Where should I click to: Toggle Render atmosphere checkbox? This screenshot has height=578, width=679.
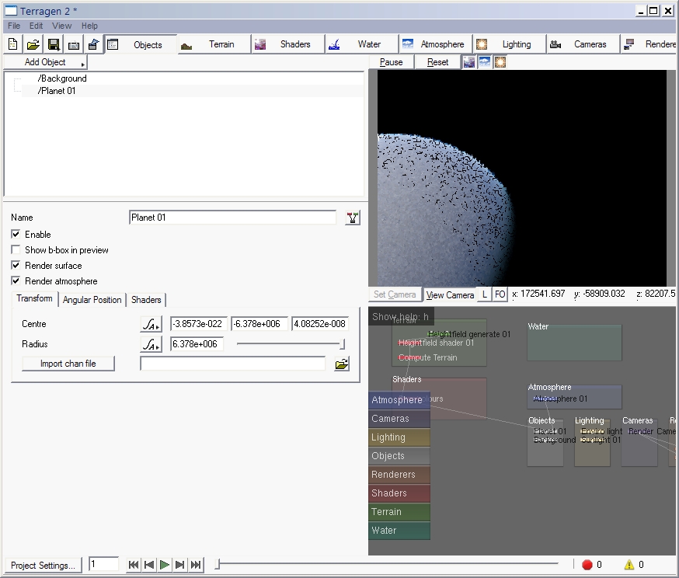point(16,281)
